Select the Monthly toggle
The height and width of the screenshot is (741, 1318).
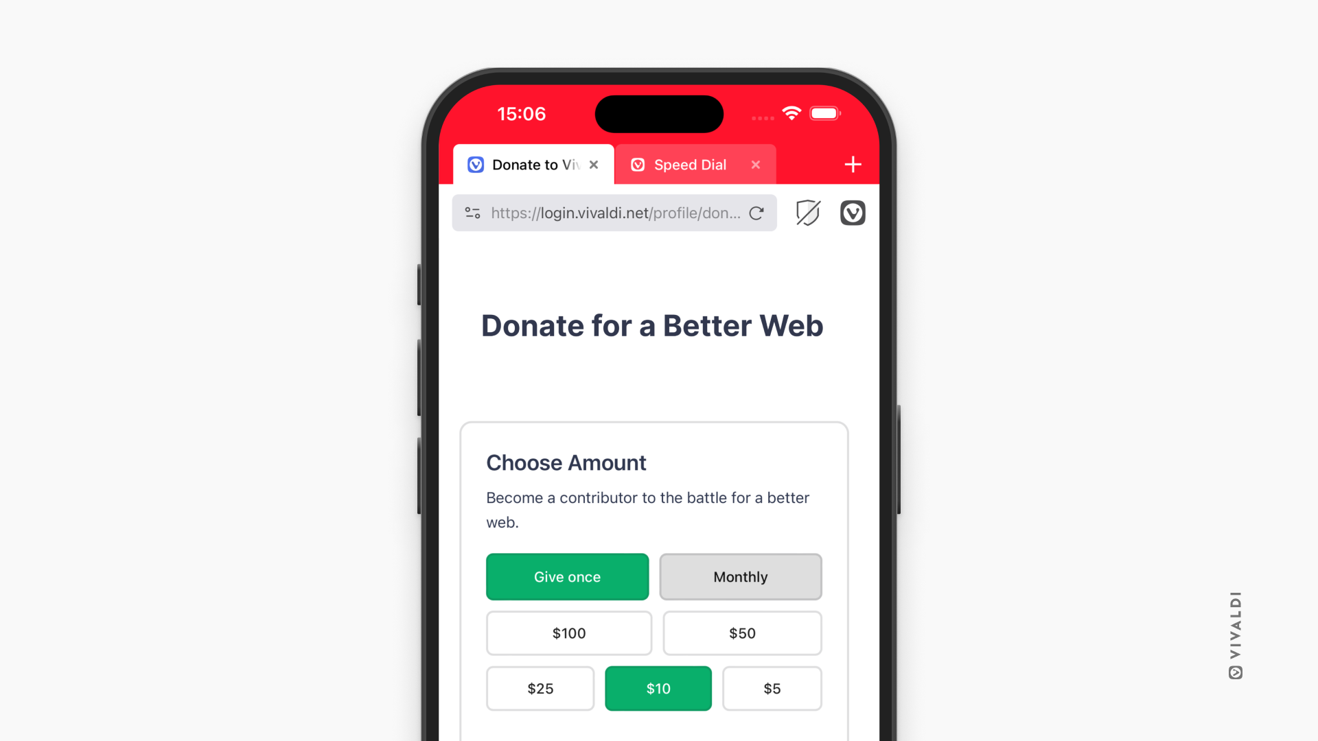click(739, 576)
